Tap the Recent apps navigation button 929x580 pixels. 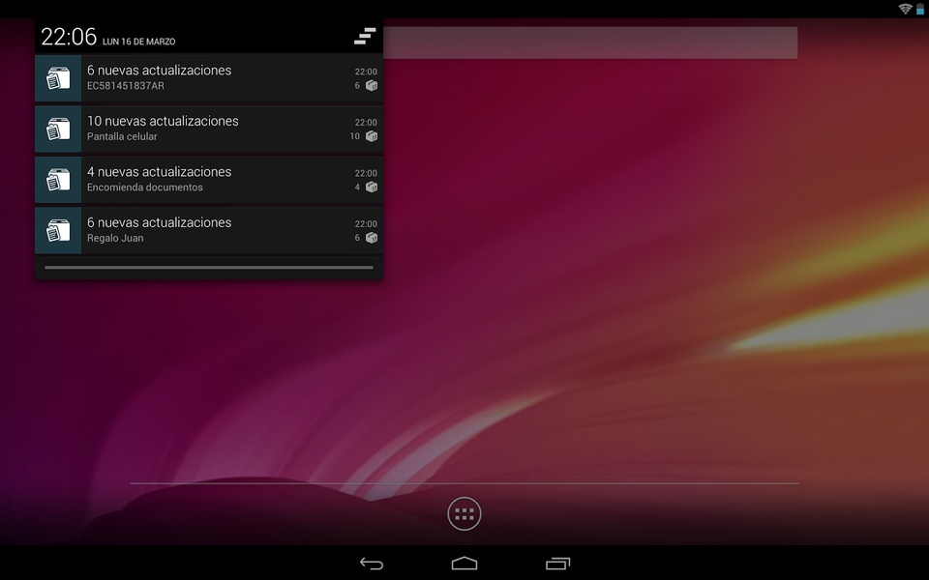click(x=557, y=564)
